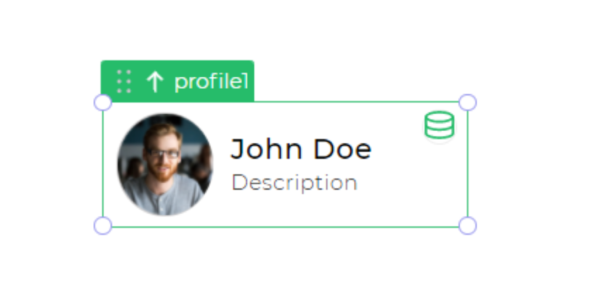Select John Doe's circular avatar photo

pos(165,164)
